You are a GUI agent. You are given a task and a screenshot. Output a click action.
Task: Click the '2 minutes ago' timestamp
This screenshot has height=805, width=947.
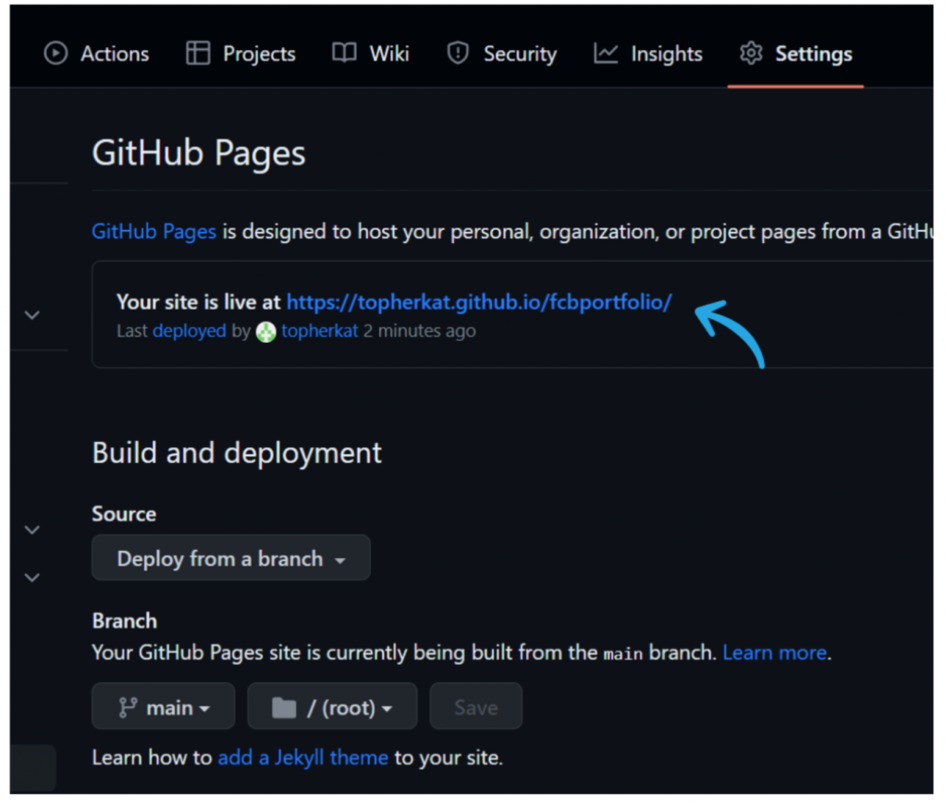click(x=420, y=331)
